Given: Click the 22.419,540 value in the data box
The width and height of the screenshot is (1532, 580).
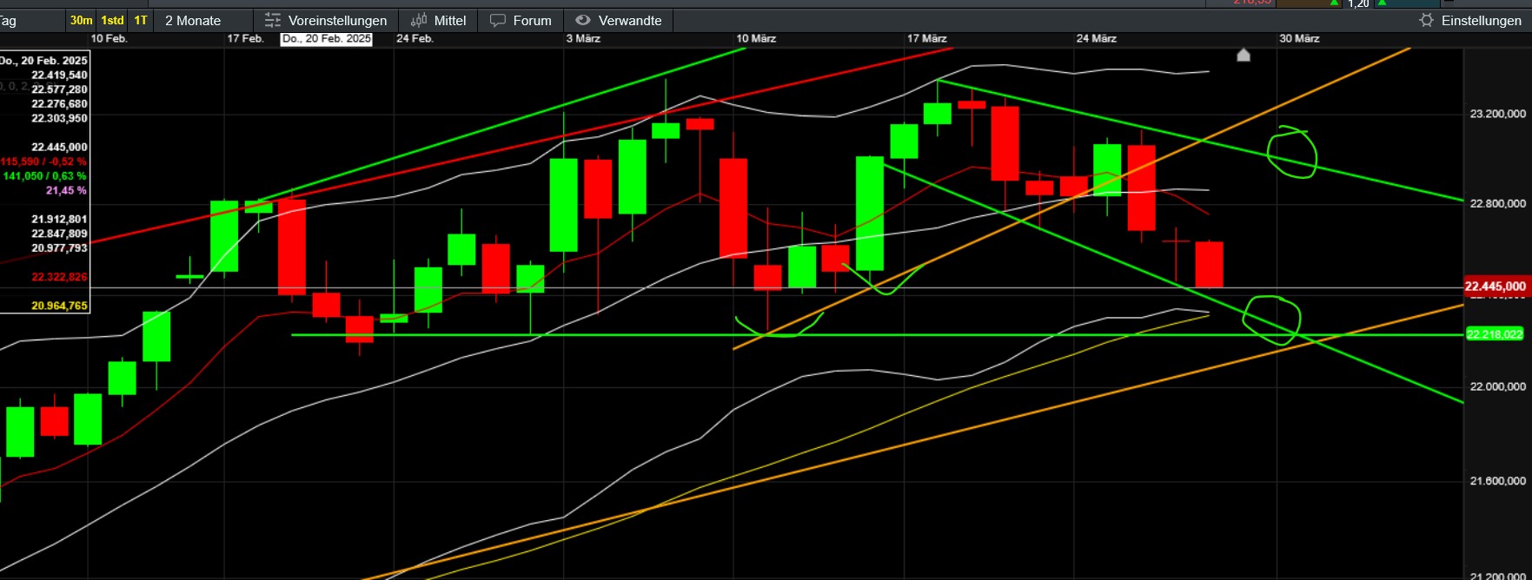Looking at the screenshot, I should 59,76.
